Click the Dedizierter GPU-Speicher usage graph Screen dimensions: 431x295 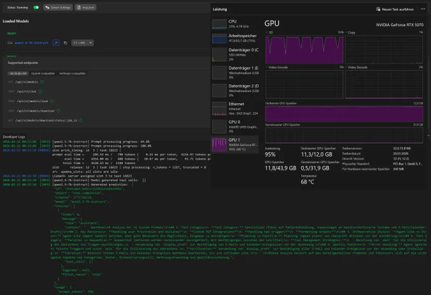click(x=344, y=114)
